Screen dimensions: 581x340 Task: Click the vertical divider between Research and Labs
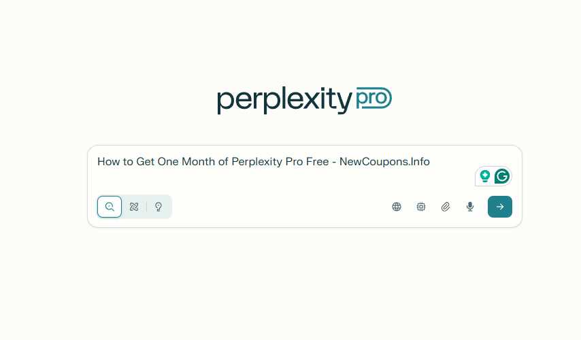tap(146, 207)
